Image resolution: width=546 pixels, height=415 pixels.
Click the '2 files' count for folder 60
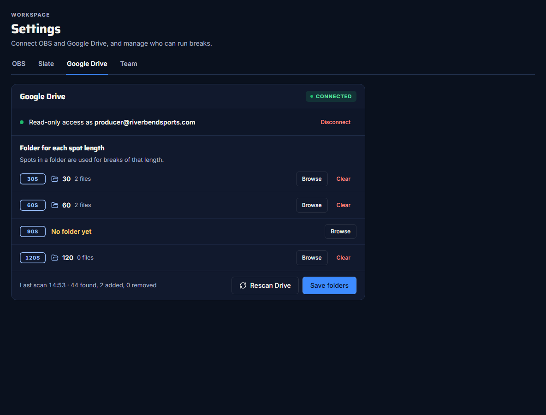pyautogui.click(x=83, y=205)
